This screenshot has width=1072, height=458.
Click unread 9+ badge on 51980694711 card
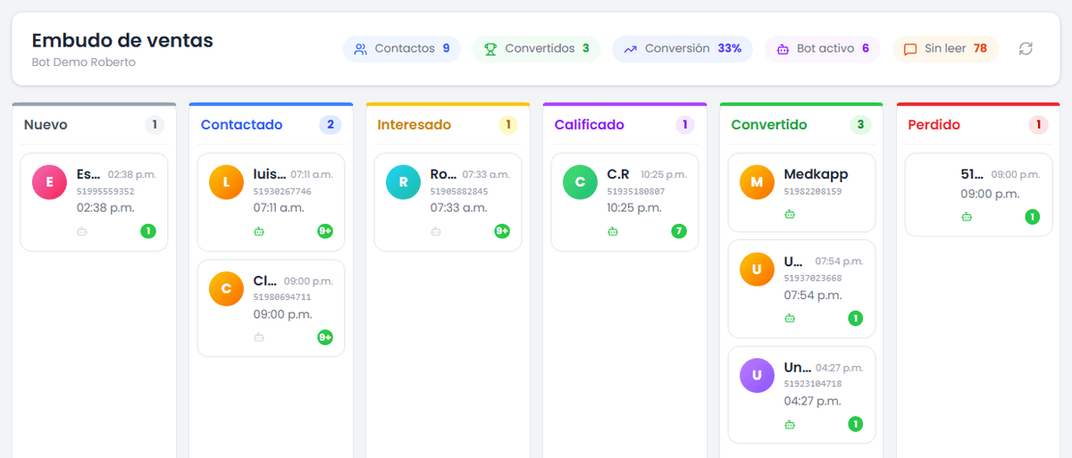click(325, 337)
